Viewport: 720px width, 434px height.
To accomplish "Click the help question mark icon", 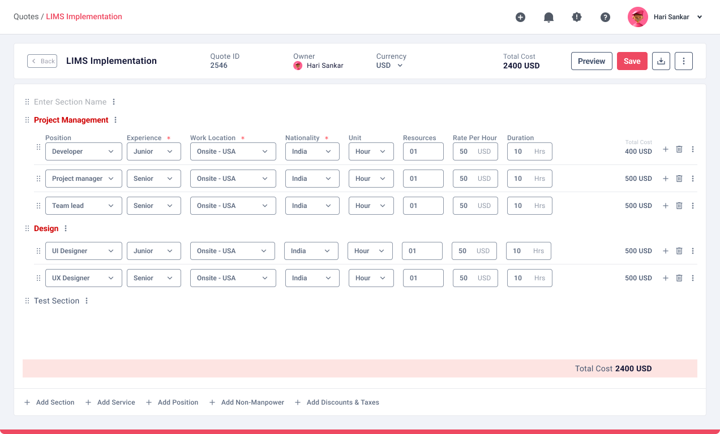I will pos(605,17).
